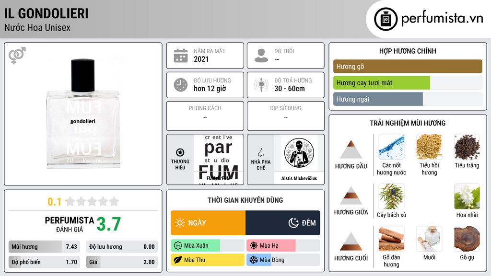Viewport: 491px width, 276px height.
Task: Click the Gỗ gụ mahogany image
Action: (467, 239)
